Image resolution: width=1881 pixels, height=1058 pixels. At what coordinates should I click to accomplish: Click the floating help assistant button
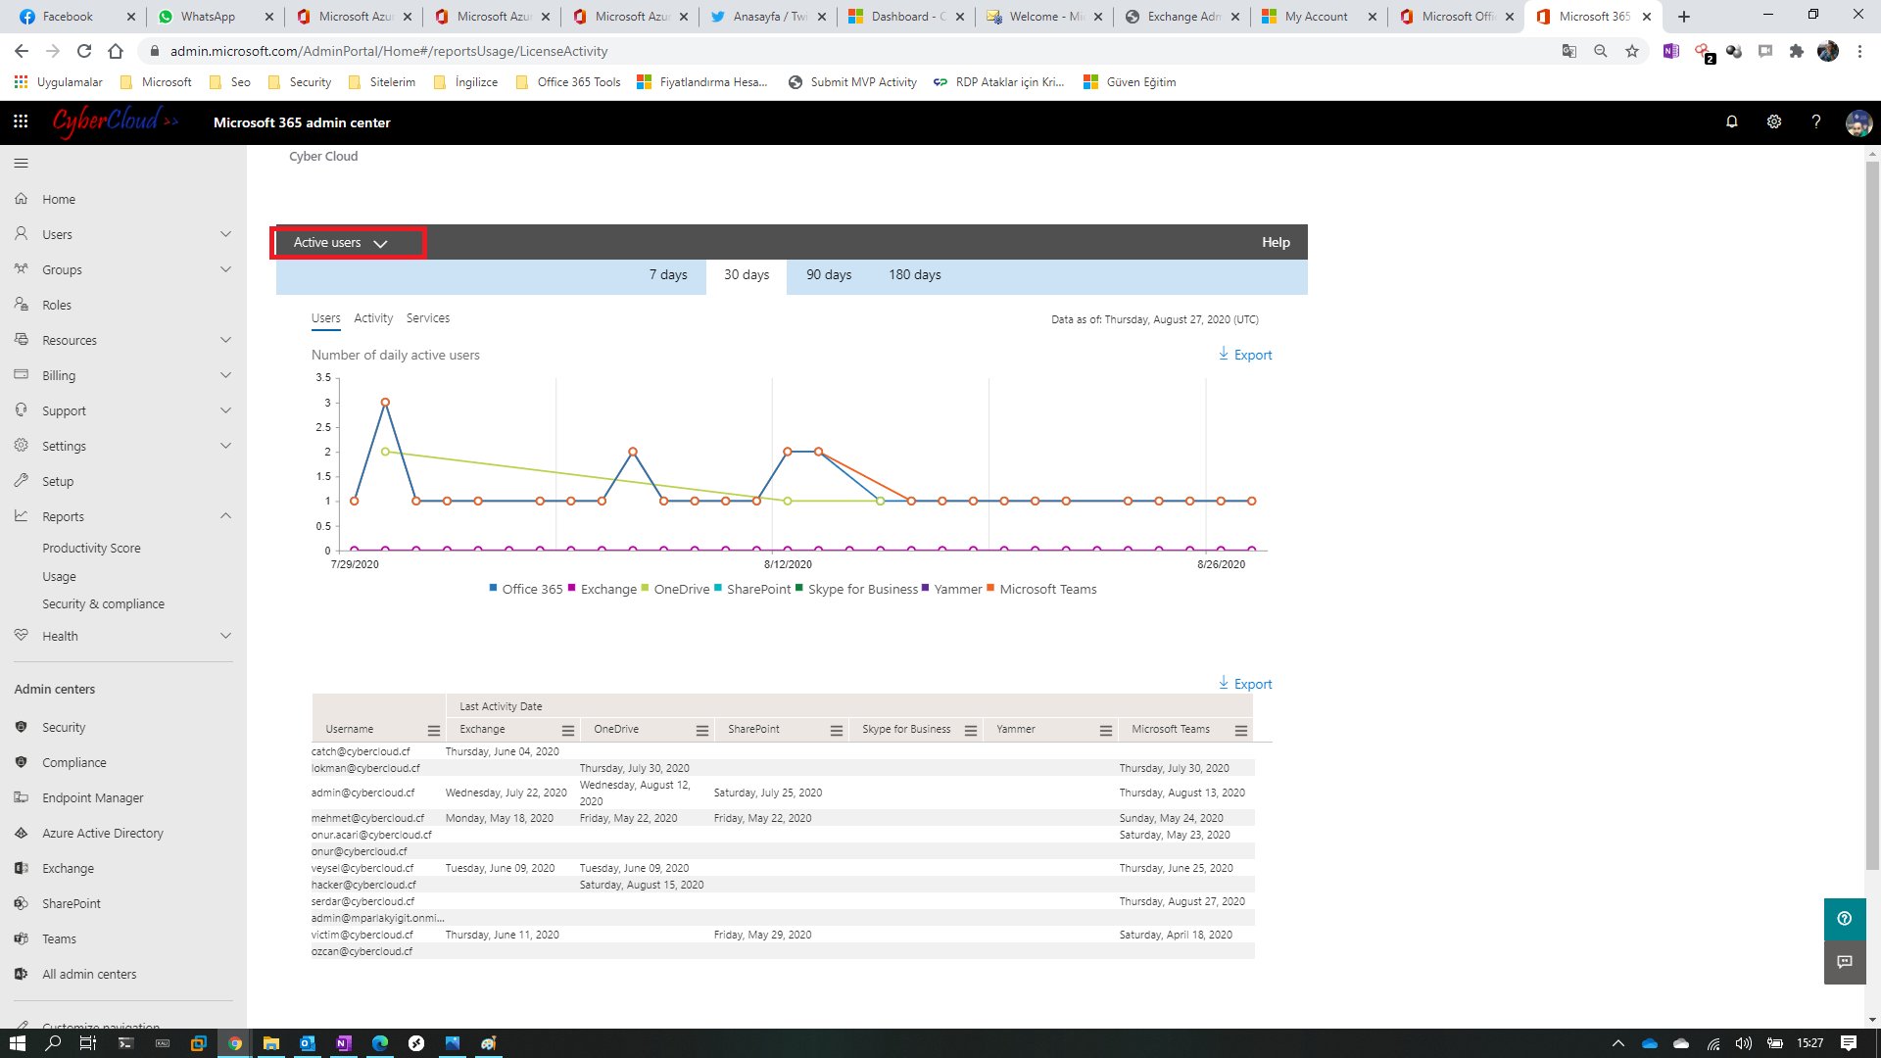click(1844, 919)
